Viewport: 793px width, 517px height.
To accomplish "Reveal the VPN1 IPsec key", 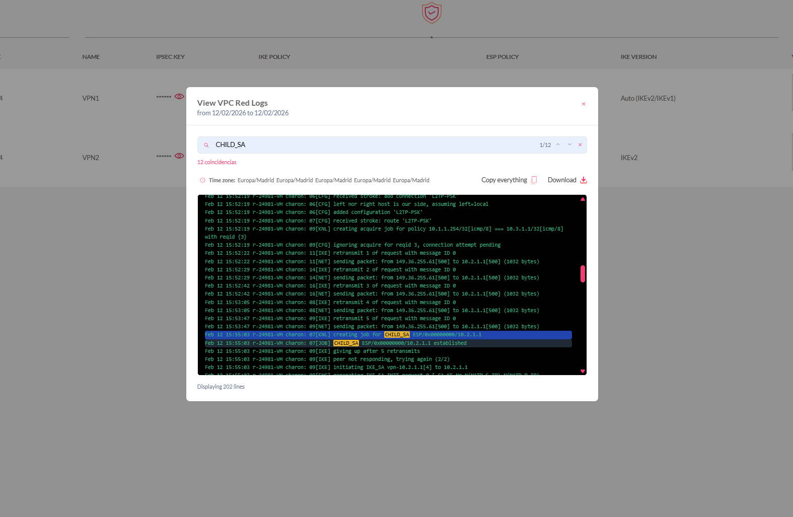I will click(179, 97).
